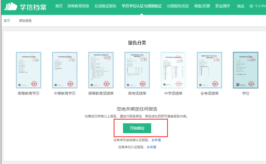Open the 高等教育成绩单 report thumbnail
This screenshot has height=164, width=266.
point(101,70)
